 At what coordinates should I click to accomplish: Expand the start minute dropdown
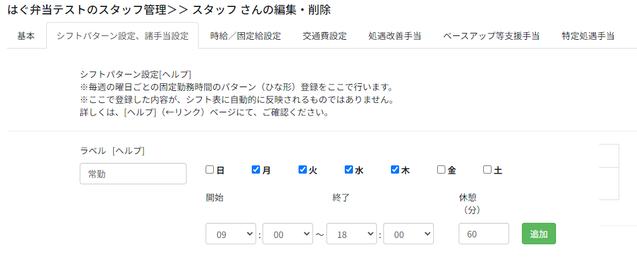tap(287, 234)
